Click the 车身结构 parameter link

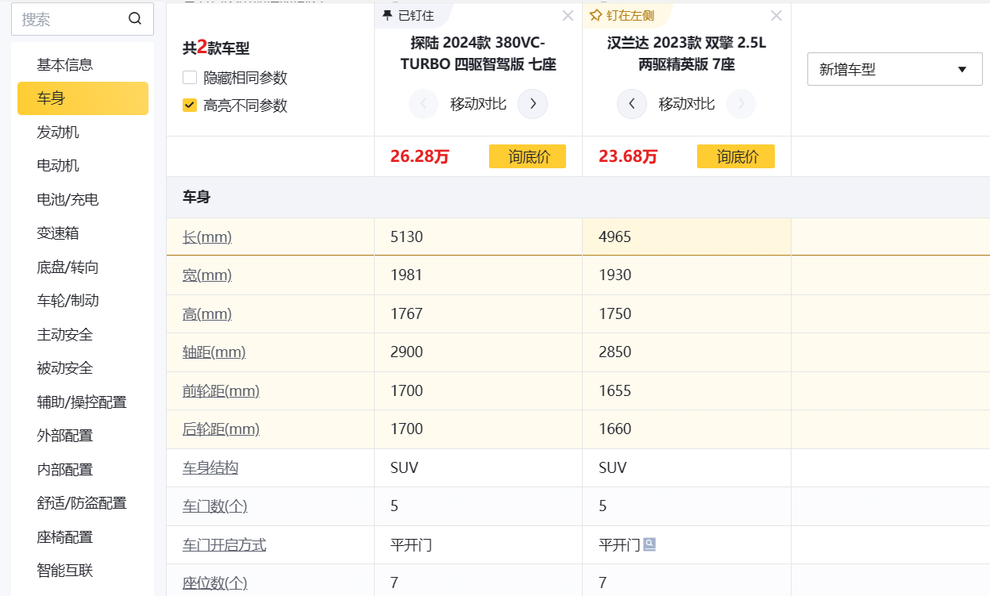point(210,467)
